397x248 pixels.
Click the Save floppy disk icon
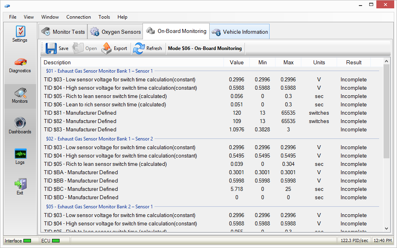pos(52,48)
